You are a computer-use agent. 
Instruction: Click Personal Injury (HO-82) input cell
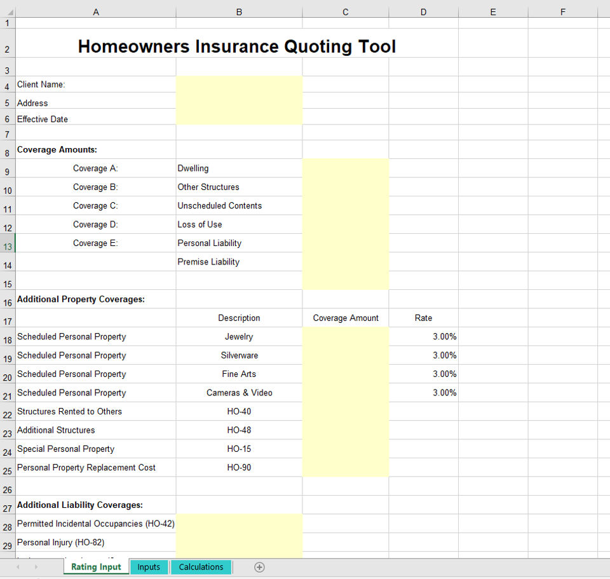click(x=239, y=543)
